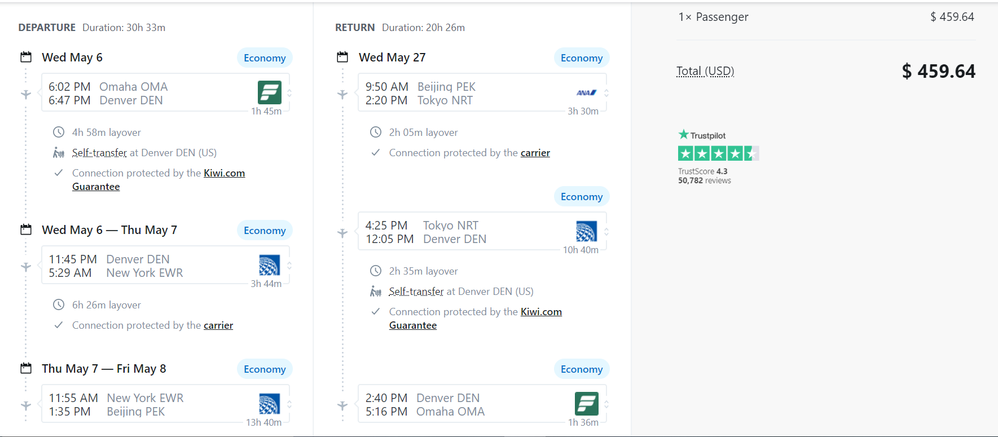The height and width of the screenshot is (437, 998).
Task: Click Frontier logo on Denver–Omaha return flight
Action: 586,404
